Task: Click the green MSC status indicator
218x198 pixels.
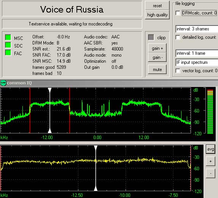Action: (8, 37)
